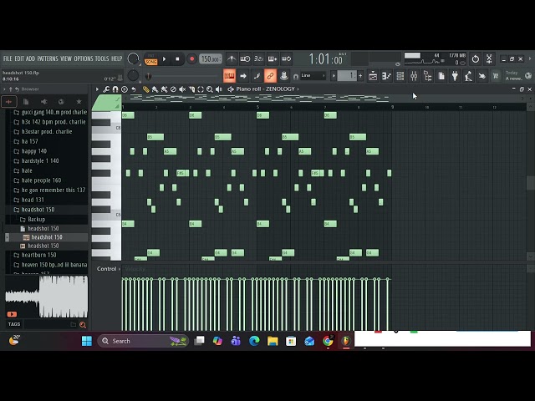Select the Mute tool
535x401 pixels.
coord(182,89)
